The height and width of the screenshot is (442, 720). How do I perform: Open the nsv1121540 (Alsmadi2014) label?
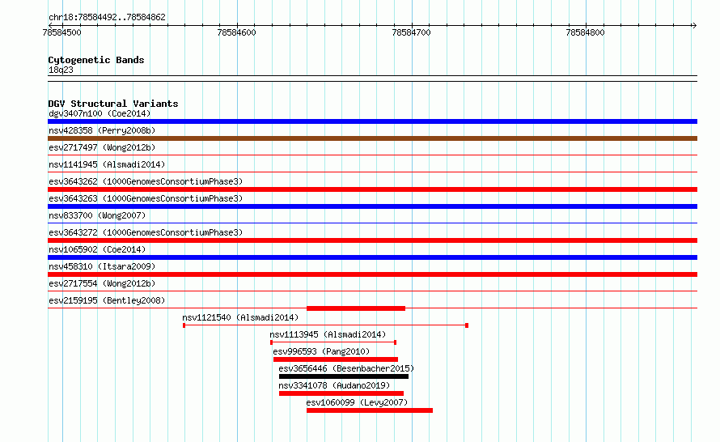click(240, 317)
